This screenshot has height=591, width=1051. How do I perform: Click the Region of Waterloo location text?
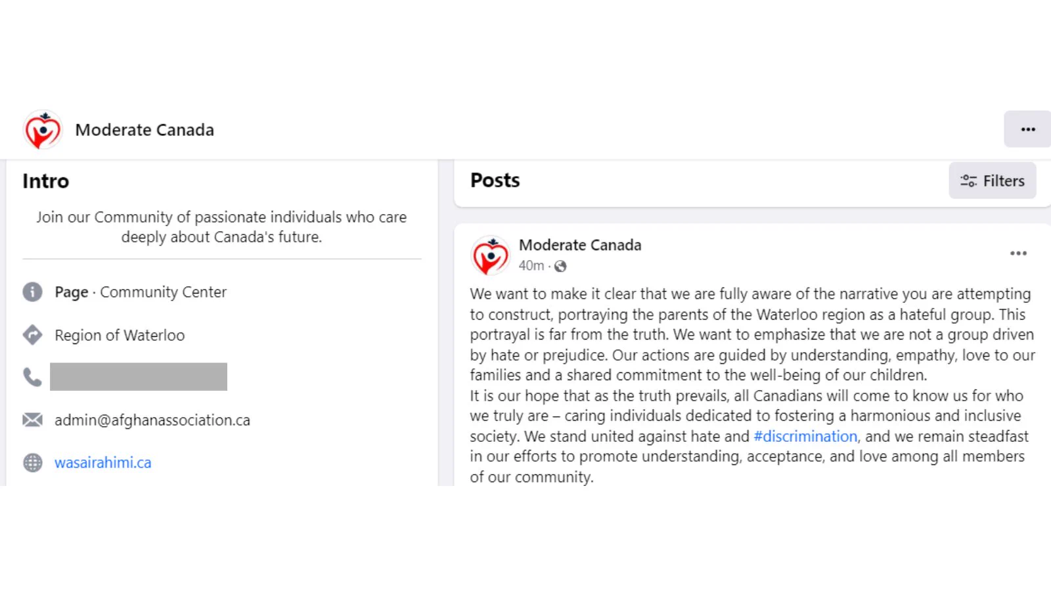click(x=120, y=336)
